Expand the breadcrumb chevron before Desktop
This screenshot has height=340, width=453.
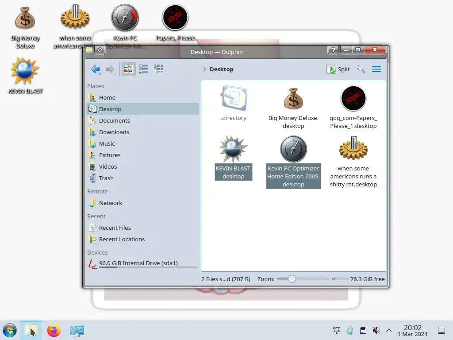pos(204,69)
